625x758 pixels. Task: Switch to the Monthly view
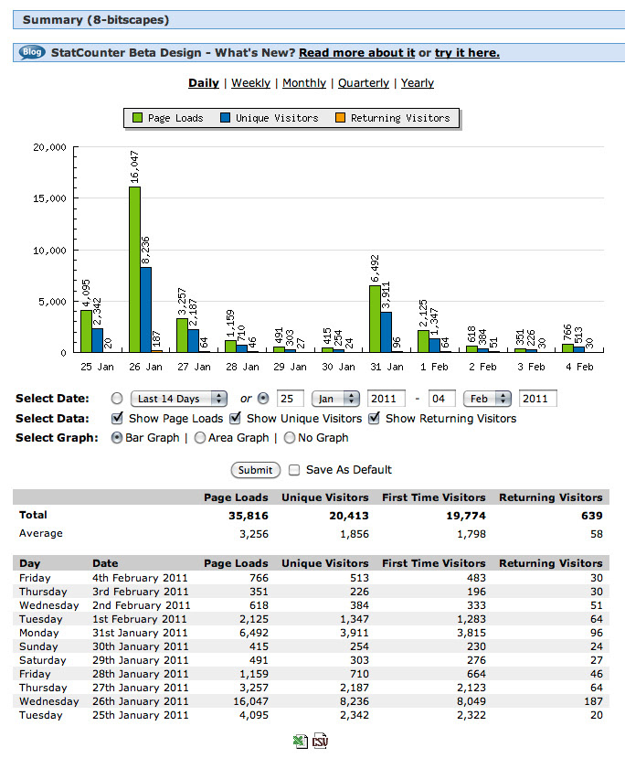point(304,82)
